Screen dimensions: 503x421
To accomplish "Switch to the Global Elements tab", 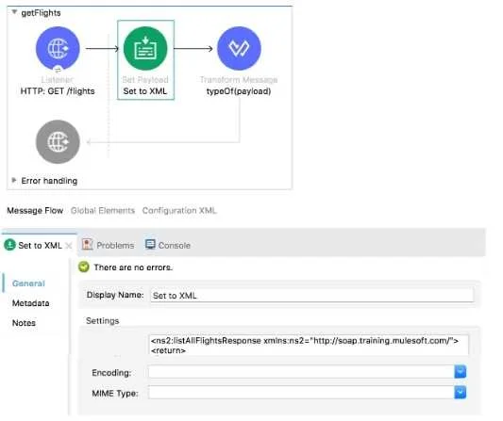I will point(103,210).
